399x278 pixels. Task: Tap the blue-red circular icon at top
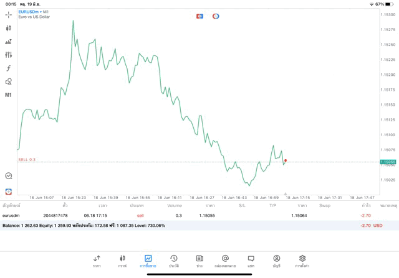[216, 16]
